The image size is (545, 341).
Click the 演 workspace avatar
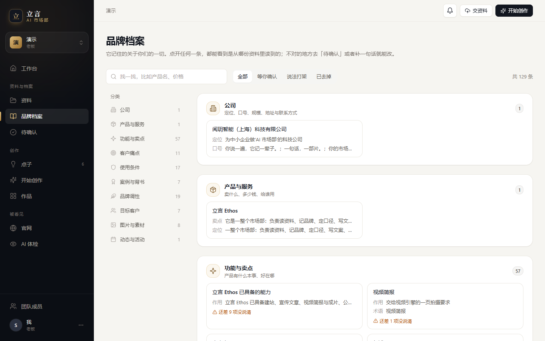coord(16,42)
